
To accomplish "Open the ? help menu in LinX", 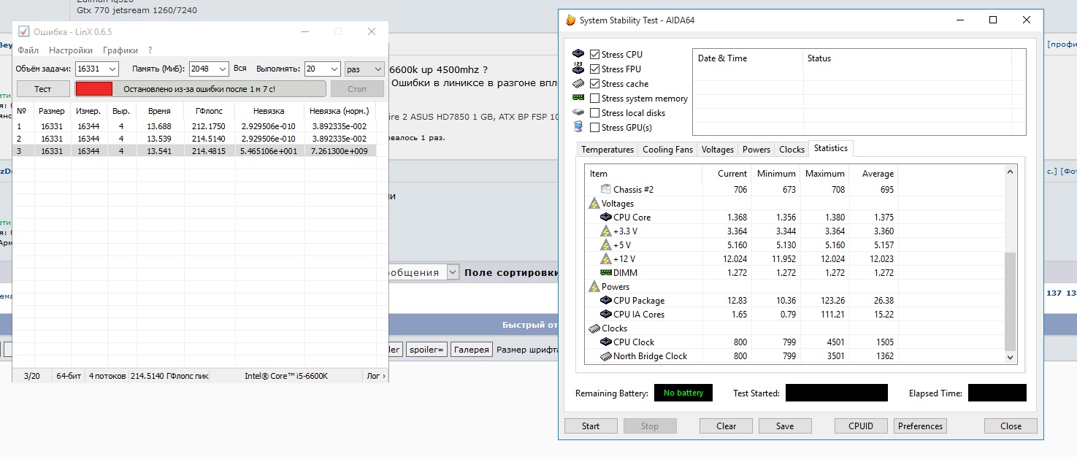I will (x=150, y=50).
